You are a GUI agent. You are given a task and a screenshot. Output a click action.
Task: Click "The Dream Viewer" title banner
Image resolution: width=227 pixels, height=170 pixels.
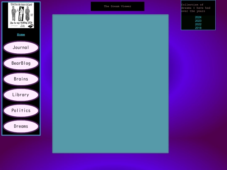coord(118,6)
